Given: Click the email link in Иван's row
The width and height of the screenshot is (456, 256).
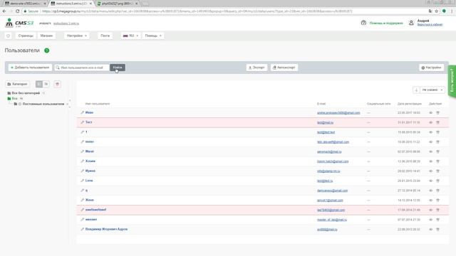Looking at the screenshot, I should tap(338, 112).
